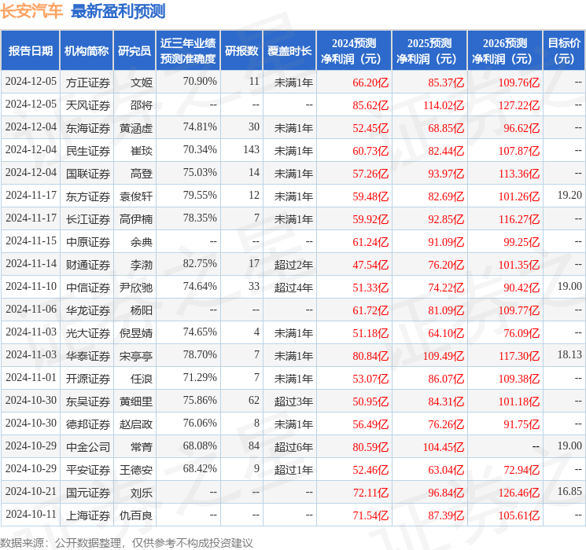586x550 pixels.
Task: Click 财通证券 institution cell
Action: pos(88,265)
